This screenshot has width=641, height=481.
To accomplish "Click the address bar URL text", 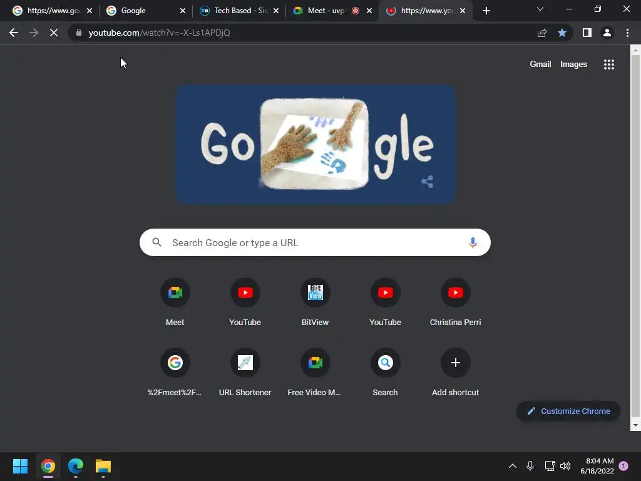I will tap(160, 33).
